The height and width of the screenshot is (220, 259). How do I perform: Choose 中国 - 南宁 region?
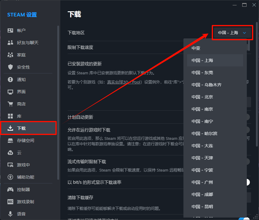click(215, 121)
